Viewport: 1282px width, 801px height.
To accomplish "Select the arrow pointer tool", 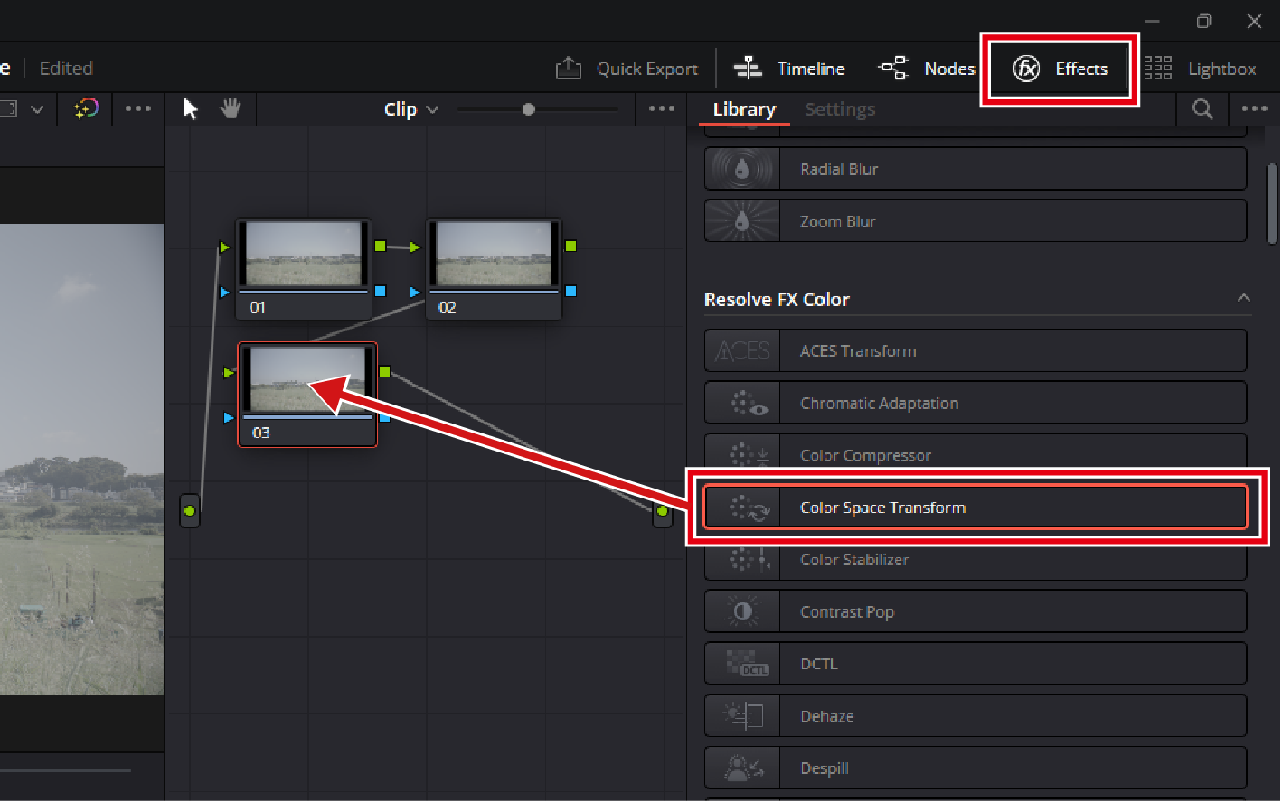I will tap(191, 109).
